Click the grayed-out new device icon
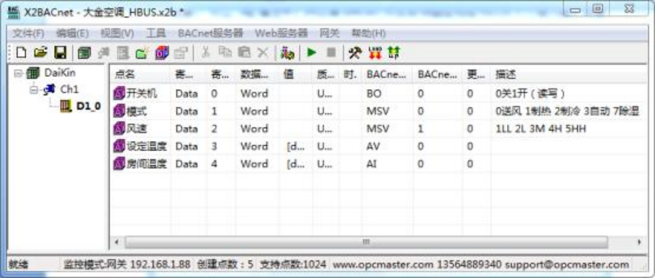The image size is (655, 278). (123, 53)
